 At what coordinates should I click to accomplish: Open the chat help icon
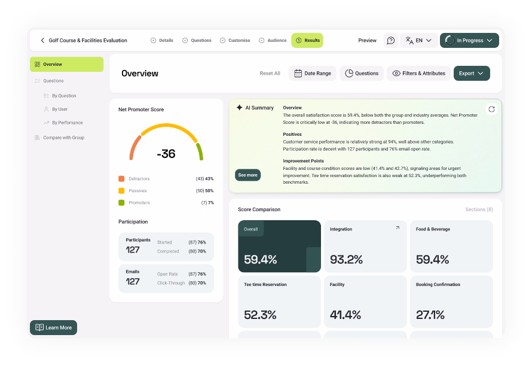coord(390,41)
